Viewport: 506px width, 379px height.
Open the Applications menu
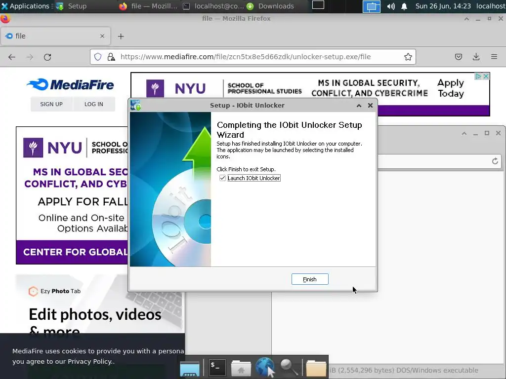[26, 6]
